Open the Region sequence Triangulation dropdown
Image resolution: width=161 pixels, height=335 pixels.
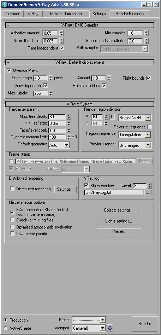coord(135,134)
